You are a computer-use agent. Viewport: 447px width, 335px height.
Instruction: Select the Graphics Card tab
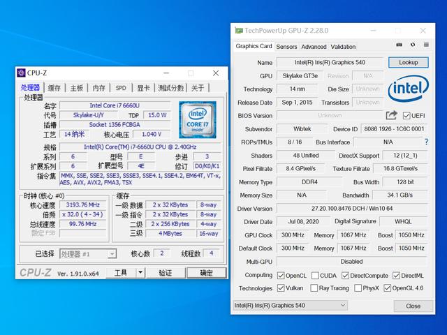(x=254, y=46)
